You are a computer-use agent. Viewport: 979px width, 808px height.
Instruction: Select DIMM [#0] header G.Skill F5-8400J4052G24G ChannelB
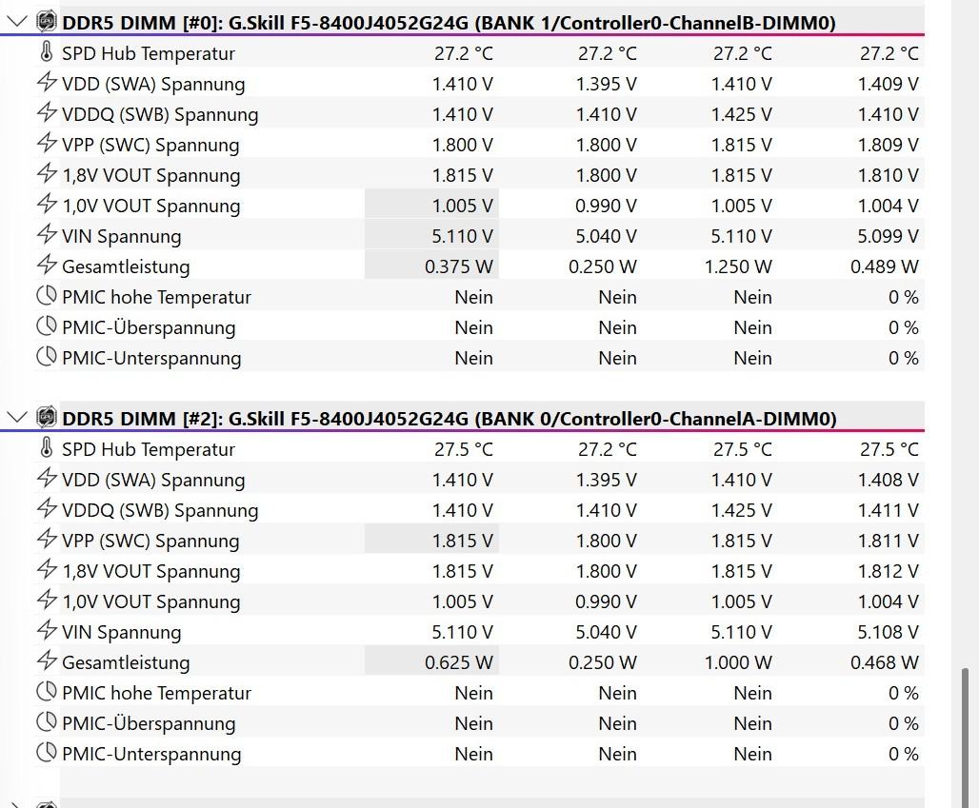click(449, 23)
